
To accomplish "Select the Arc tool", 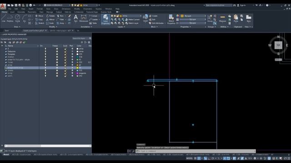I will [24, 18].
